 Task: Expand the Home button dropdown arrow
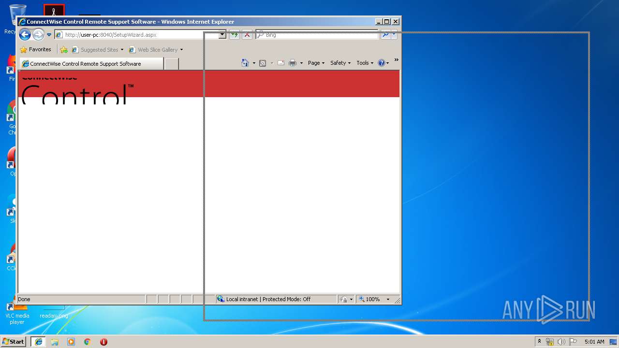[x=254, y=63]
